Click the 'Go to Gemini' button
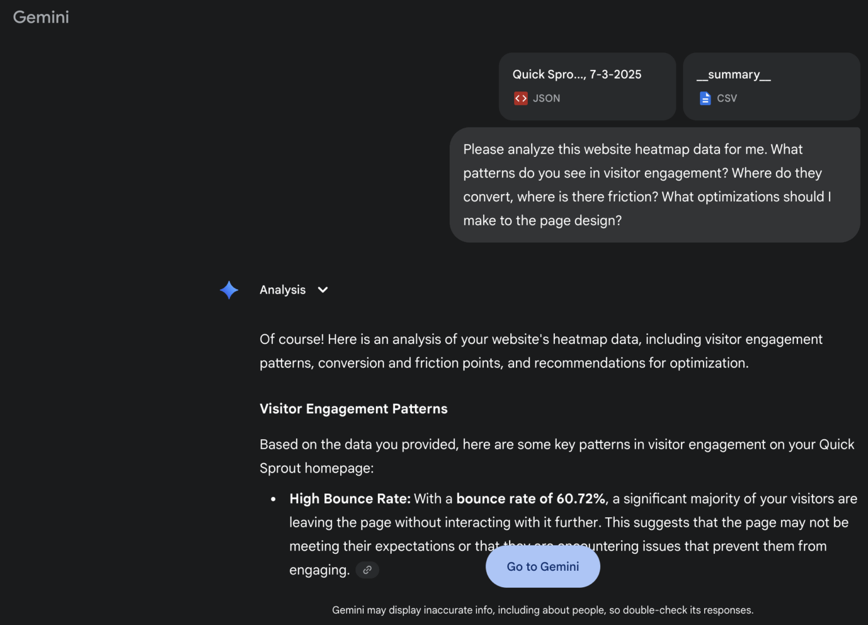The height and width of the screenshot is (625, 868). [542, 566]
